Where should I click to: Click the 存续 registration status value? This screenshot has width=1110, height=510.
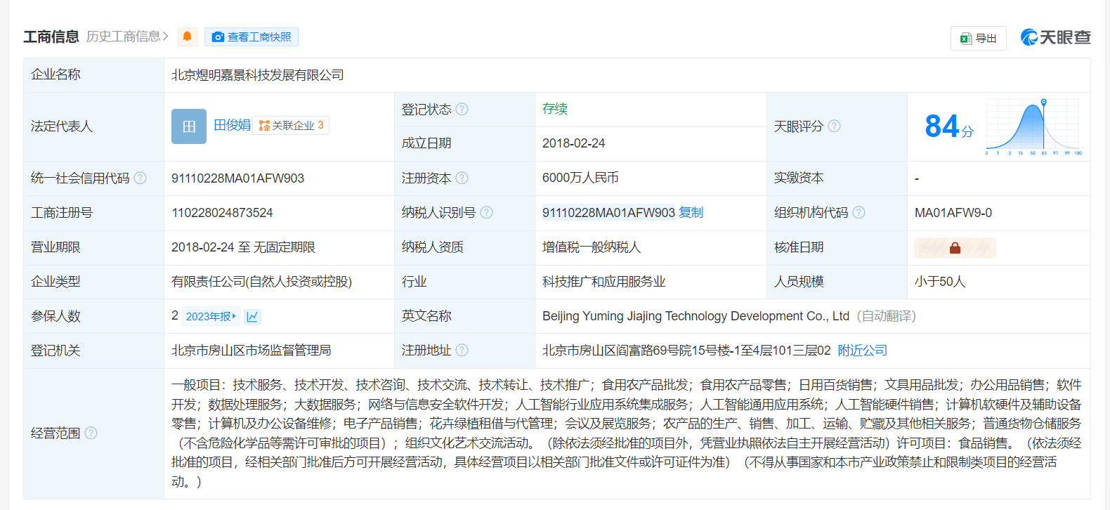pos(555,109)
